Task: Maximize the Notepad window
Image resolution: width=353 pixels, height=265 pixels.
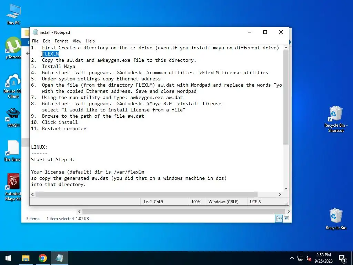Action: point(265,32)
